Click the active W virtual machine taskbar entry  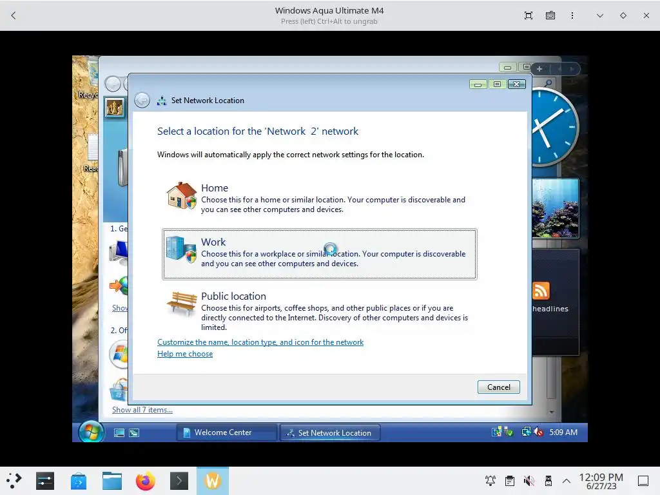(213, 481)
